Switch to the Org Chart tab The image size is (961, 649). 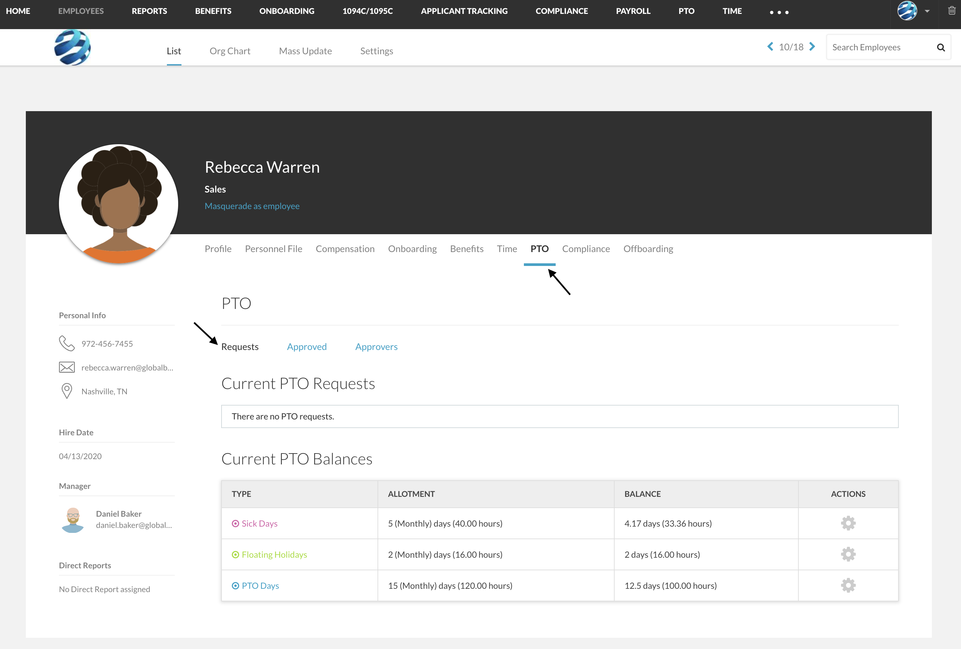[x=230, y=51]
